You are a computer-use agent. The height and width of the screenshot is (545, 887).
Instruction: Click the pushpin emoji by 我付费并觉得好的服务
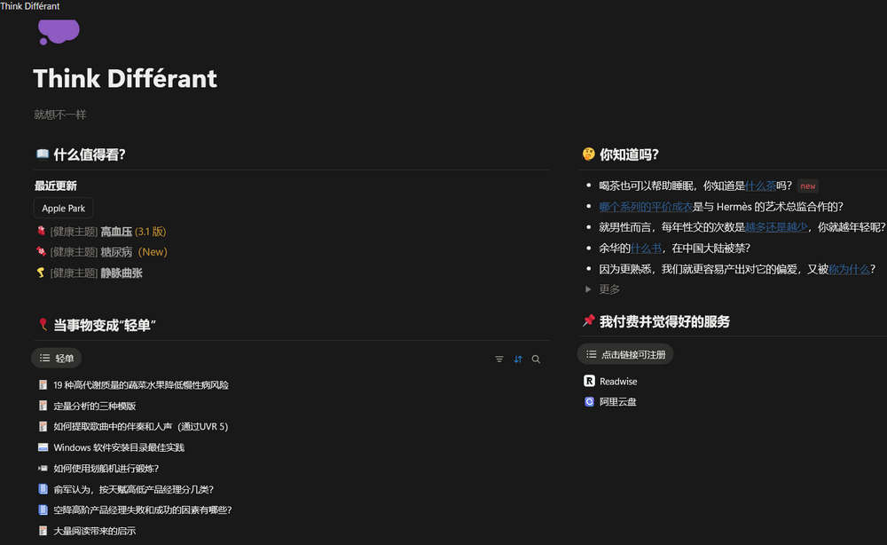coord(589,320)
